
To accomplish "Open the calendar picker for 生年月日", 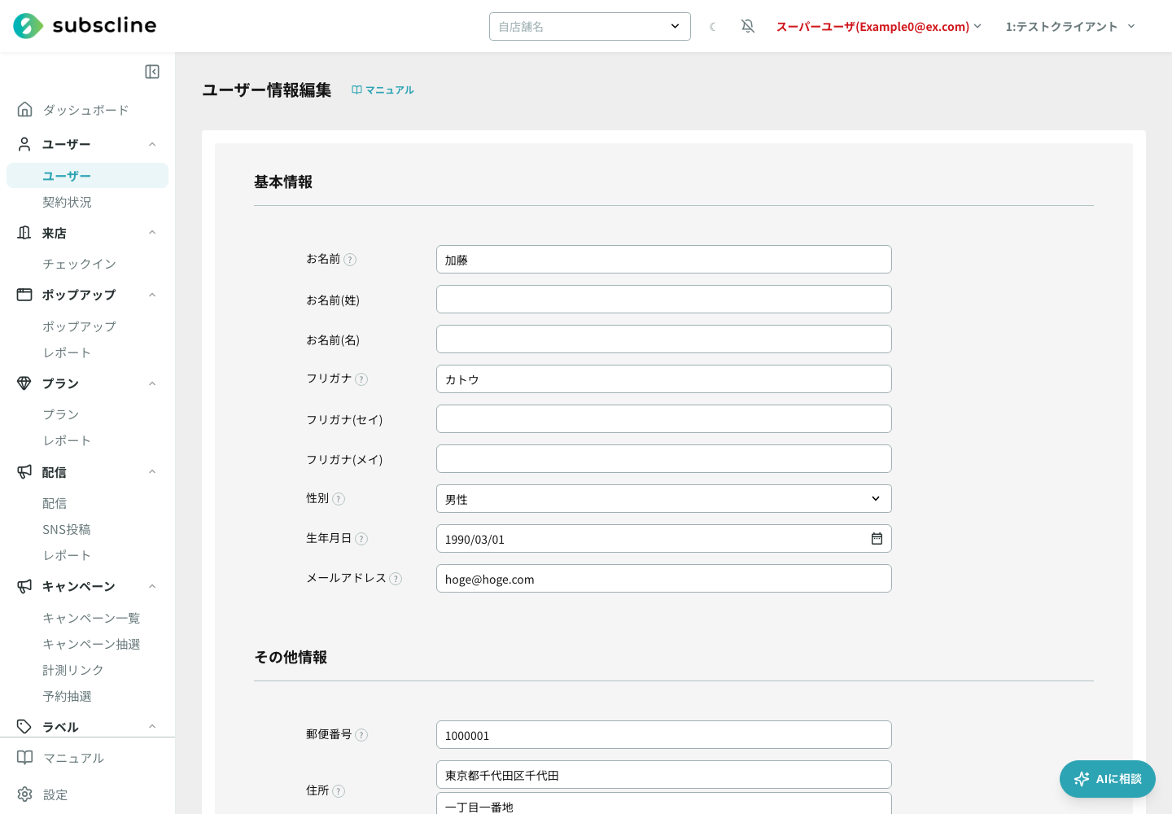I will (877, 539).
